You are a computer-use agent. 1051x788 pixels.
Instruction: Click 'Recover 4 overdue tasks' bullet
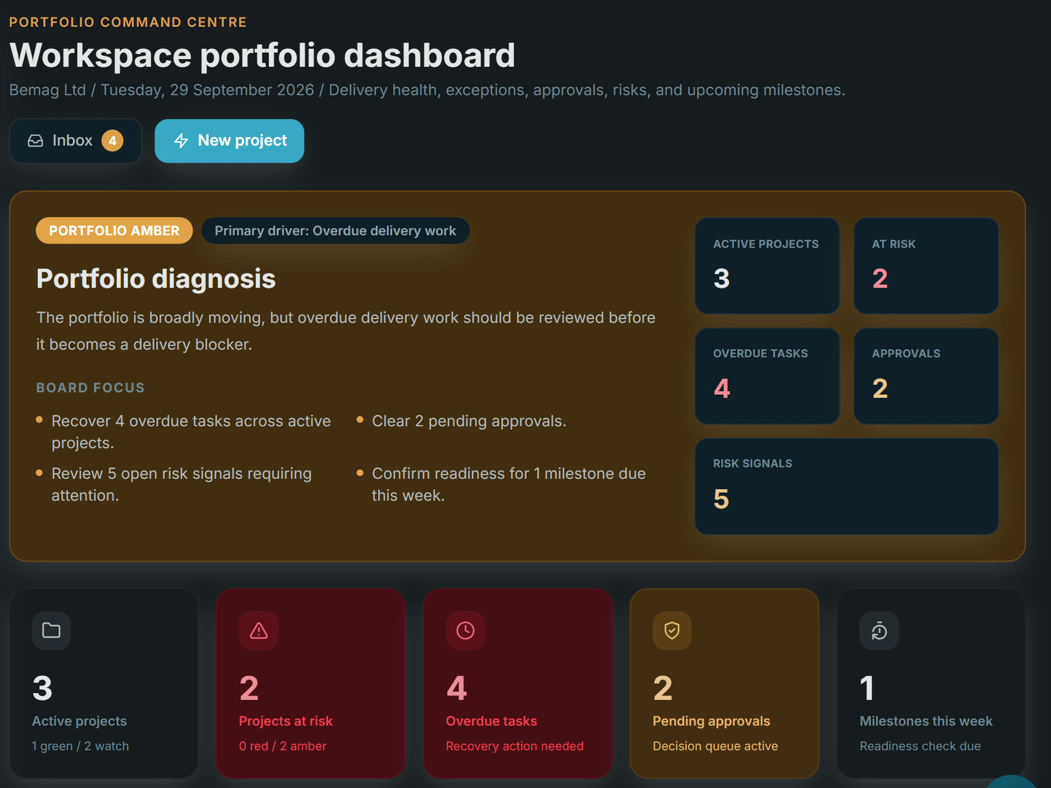(191, 432)
